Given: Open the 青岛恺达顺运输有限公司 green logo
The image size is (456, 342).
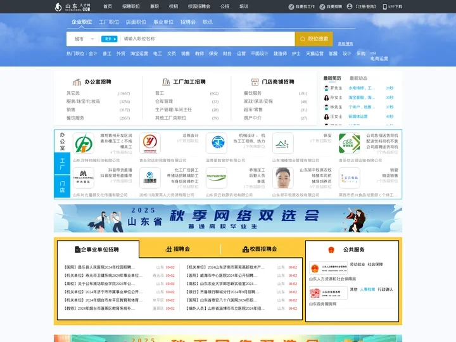Looking at the screenshot, I should tap(350, 143).
